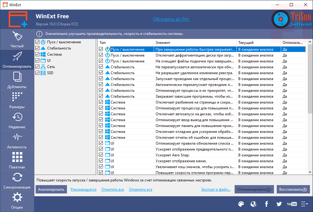Viewport: 313px width, 212px height.
Task: Click the globe language icon
Action: click(x=253, y=204)
